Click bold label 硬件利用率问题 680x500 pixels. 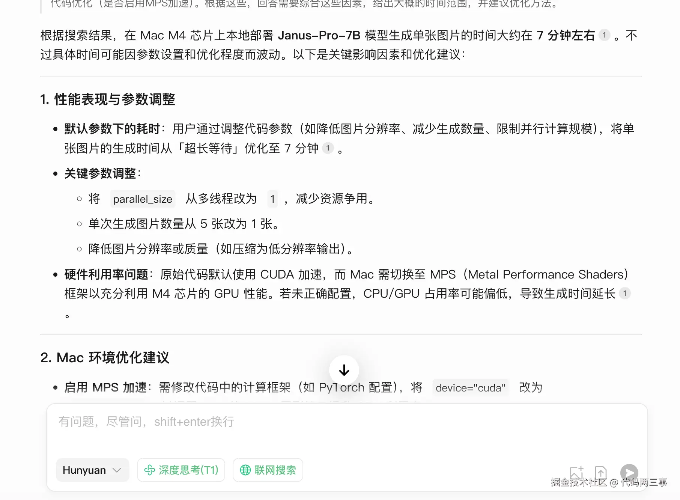[106, 274]
